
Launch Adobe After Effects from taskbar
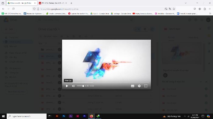[x=71, y=116]
